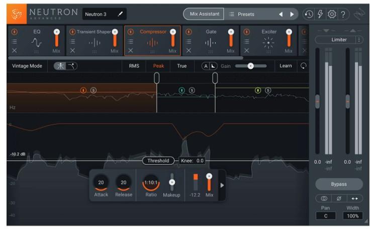Click the Bypass button
This screenshot has height=229, width=375.
click(339, 184)
